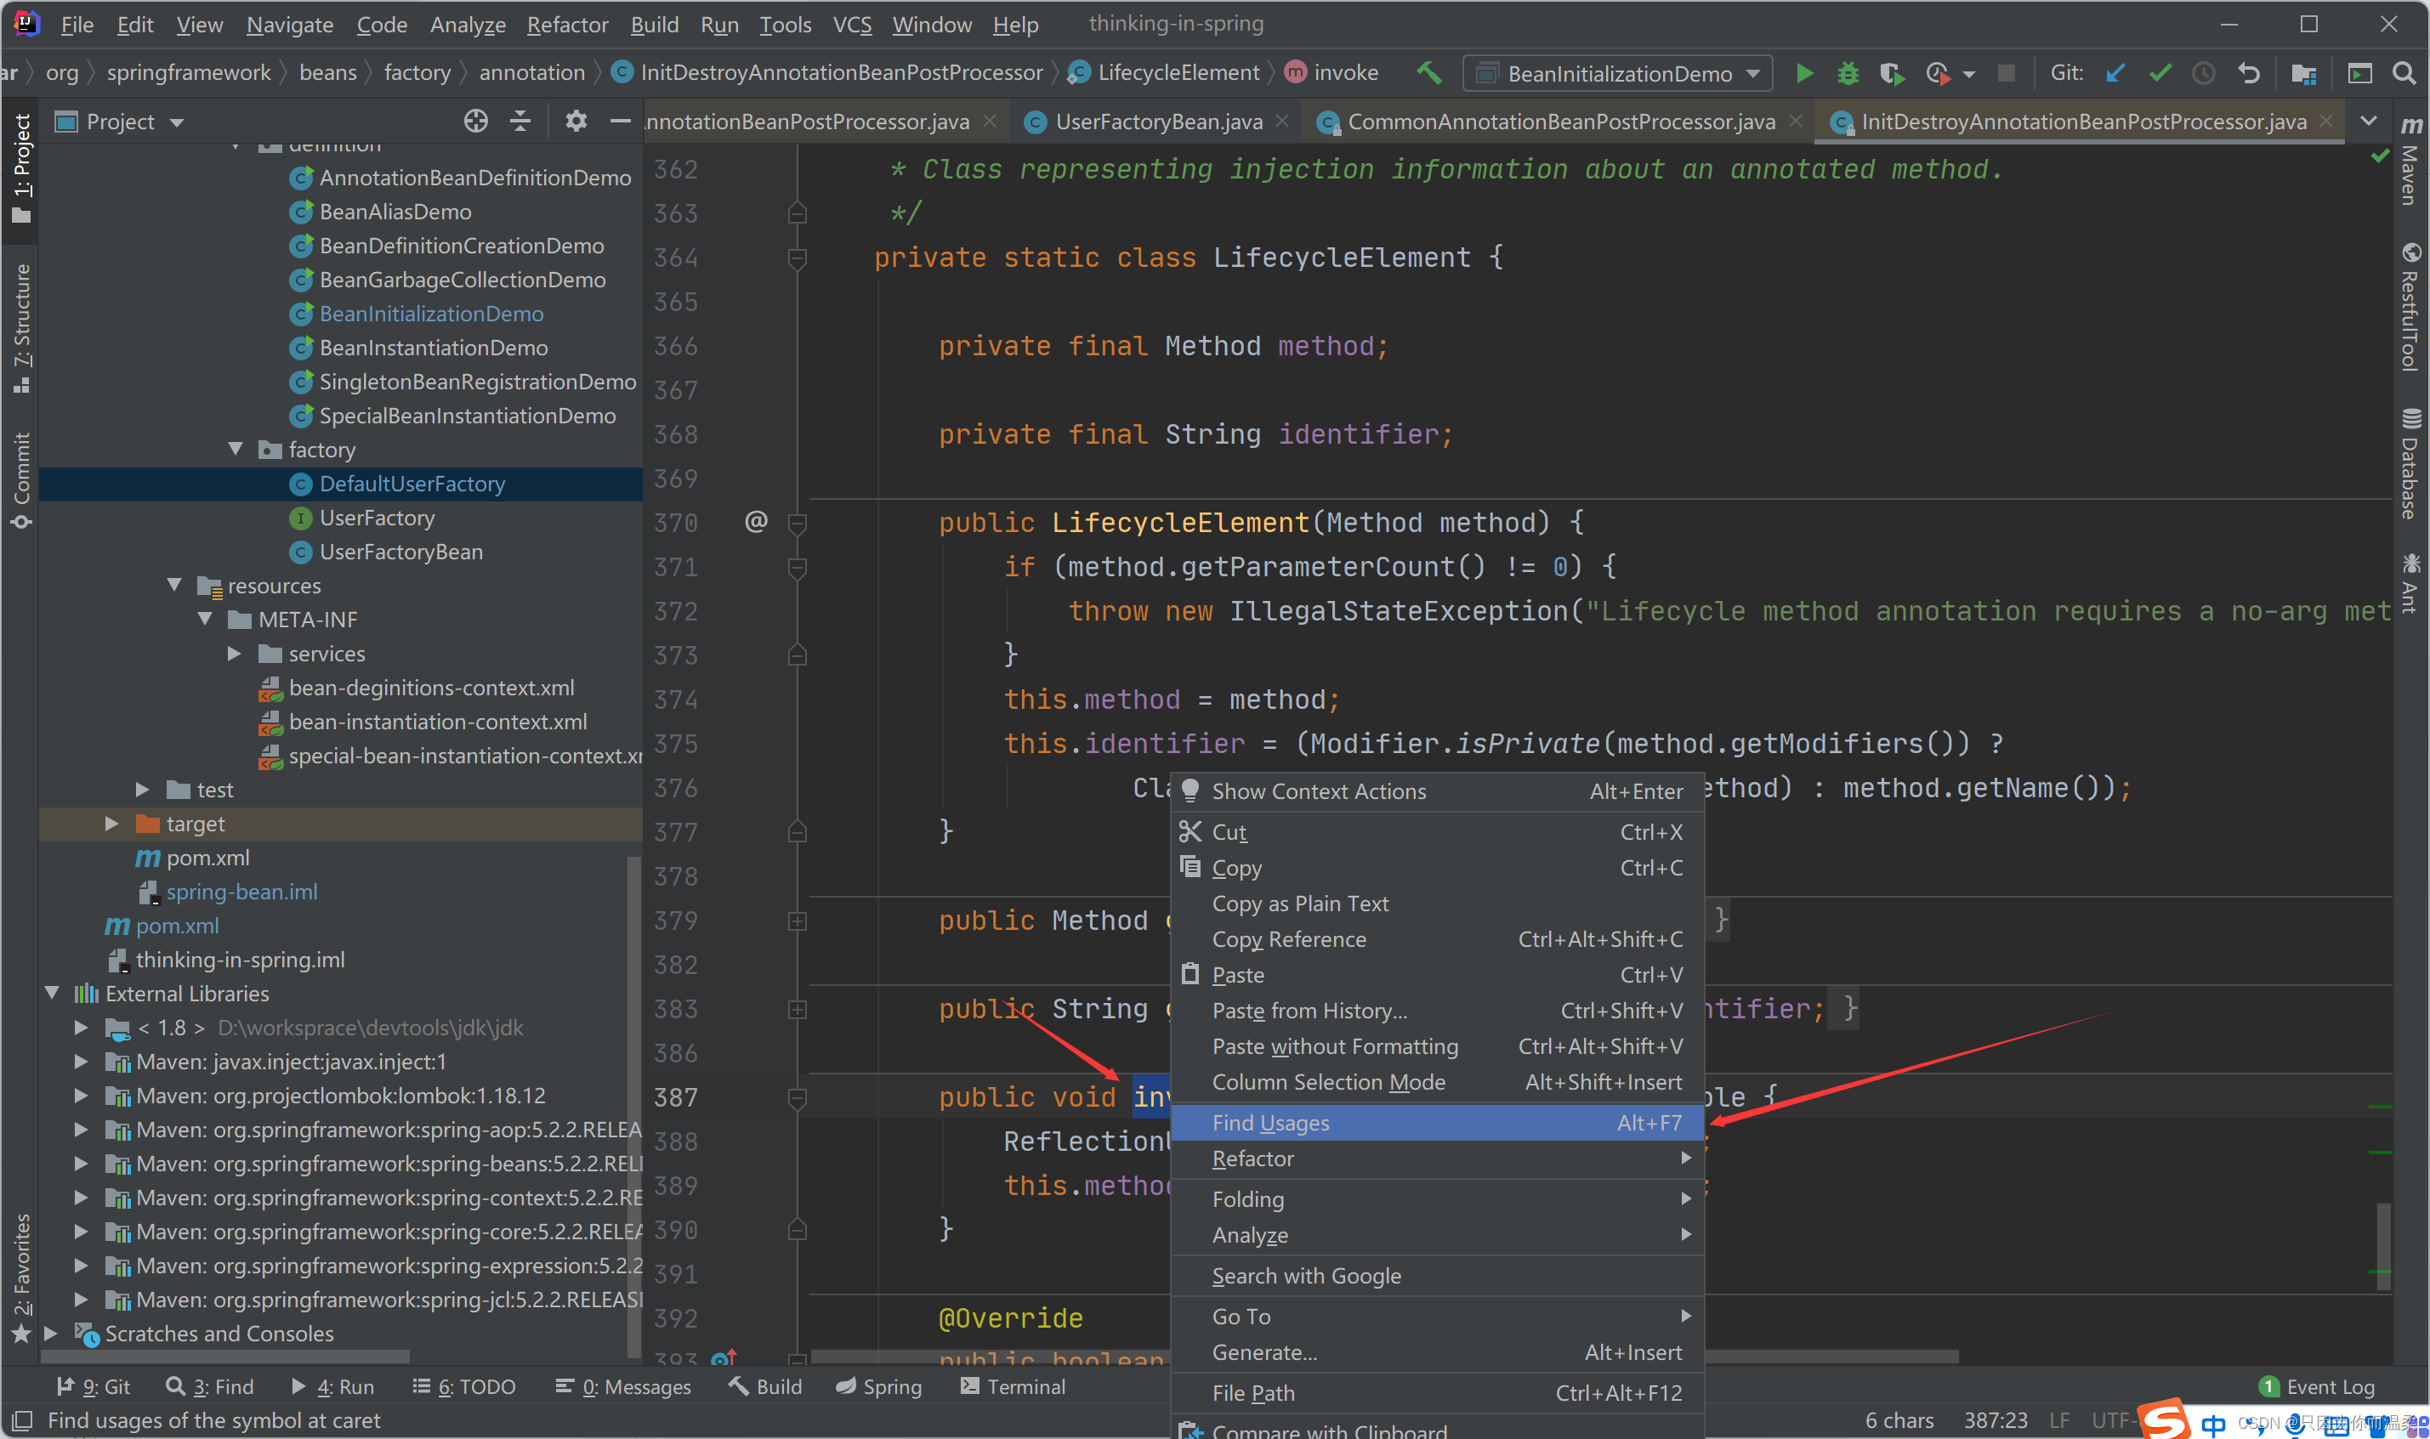Switch to UserFactoryBean.java tab
The height and width of the screenshot is (1439, 2430).
point(1158,122)
